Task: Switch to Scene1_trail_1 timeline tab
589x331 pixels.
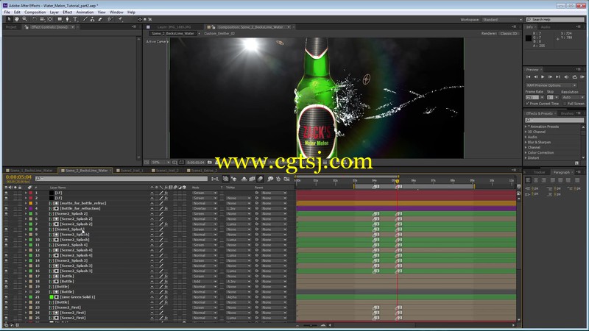Action: 132,171
